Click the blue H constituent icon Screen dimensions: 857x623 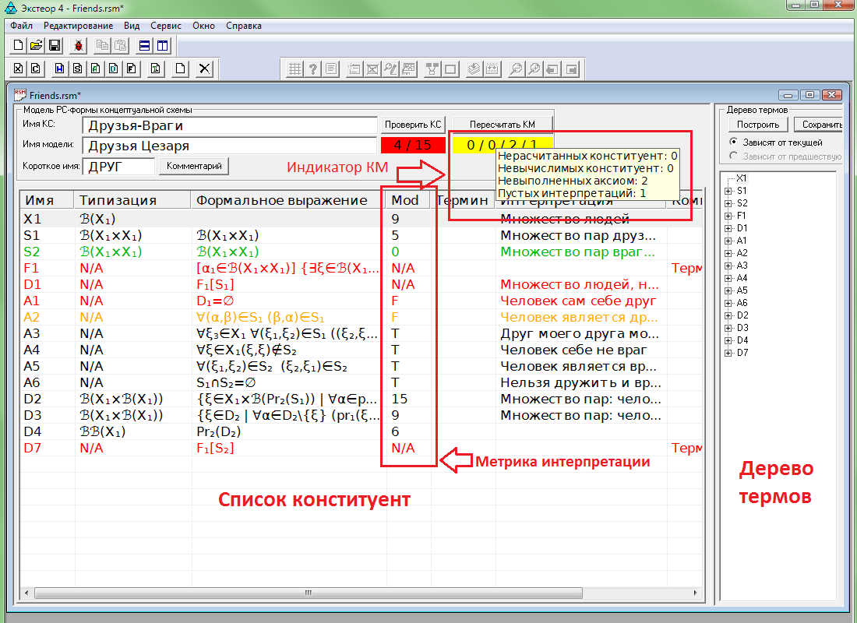pos(58,69)
